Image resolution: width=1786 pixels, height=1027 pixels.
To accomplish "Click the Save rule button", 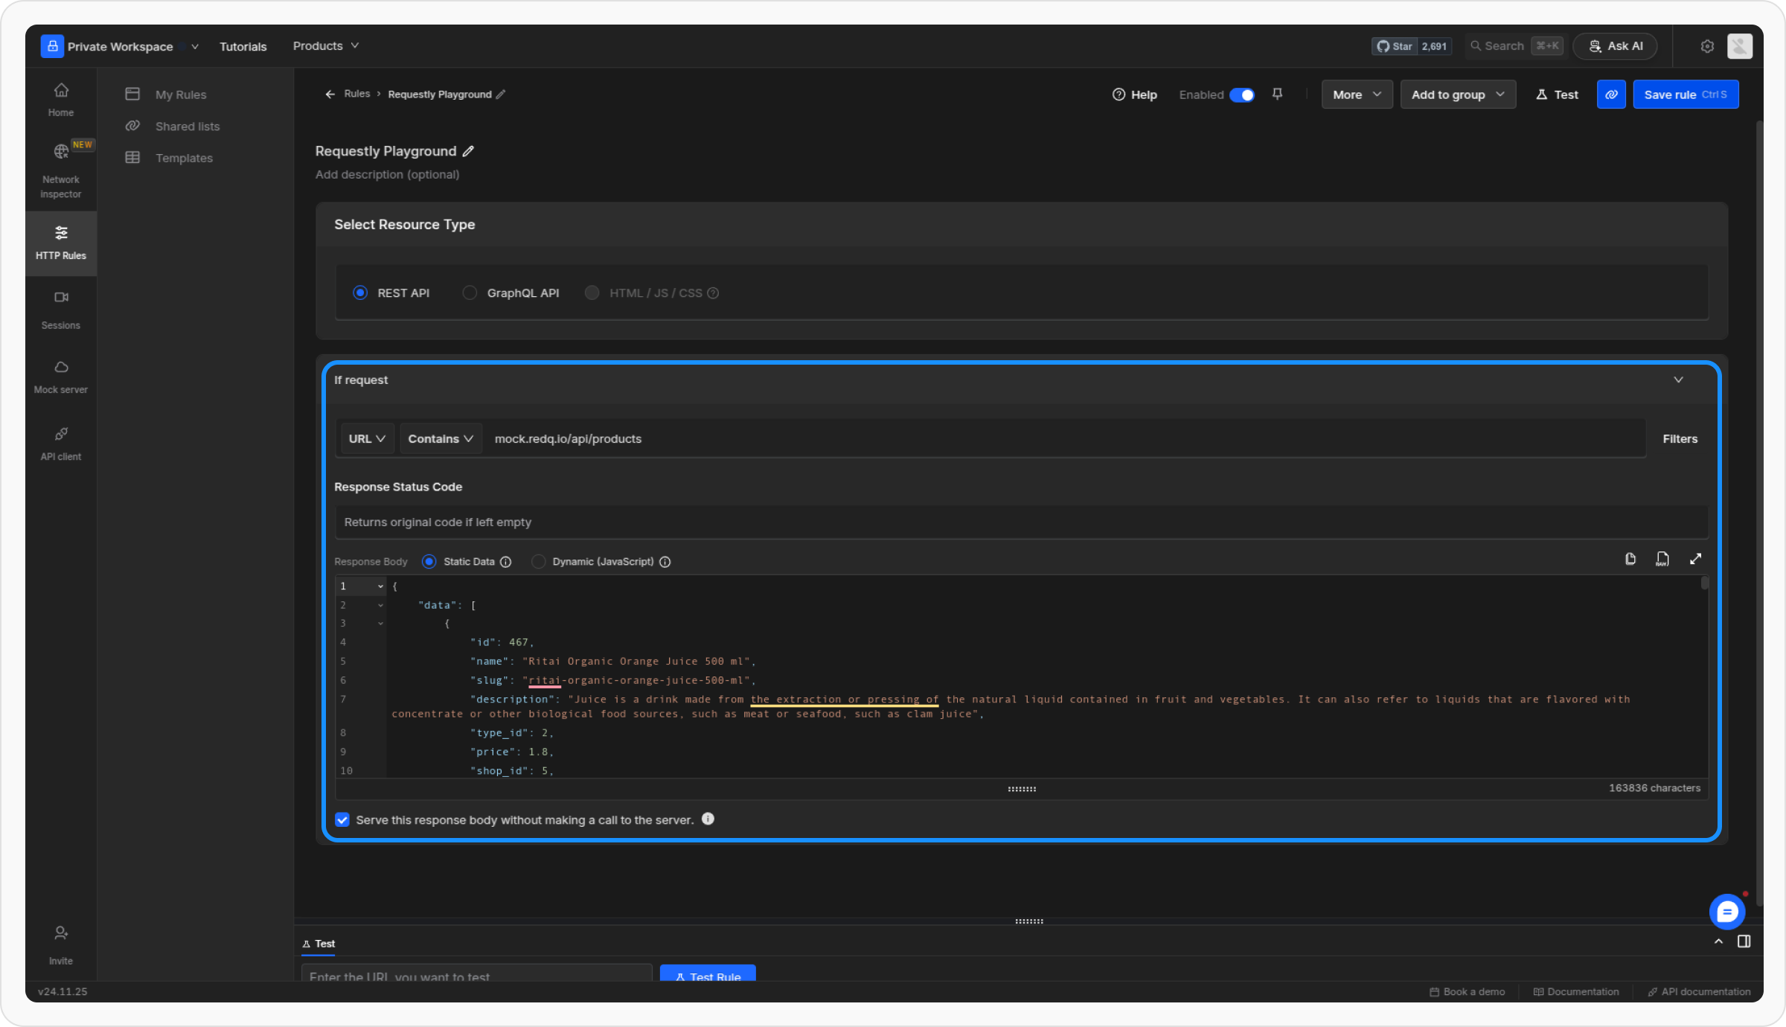I will click(x=1685, y=95).
